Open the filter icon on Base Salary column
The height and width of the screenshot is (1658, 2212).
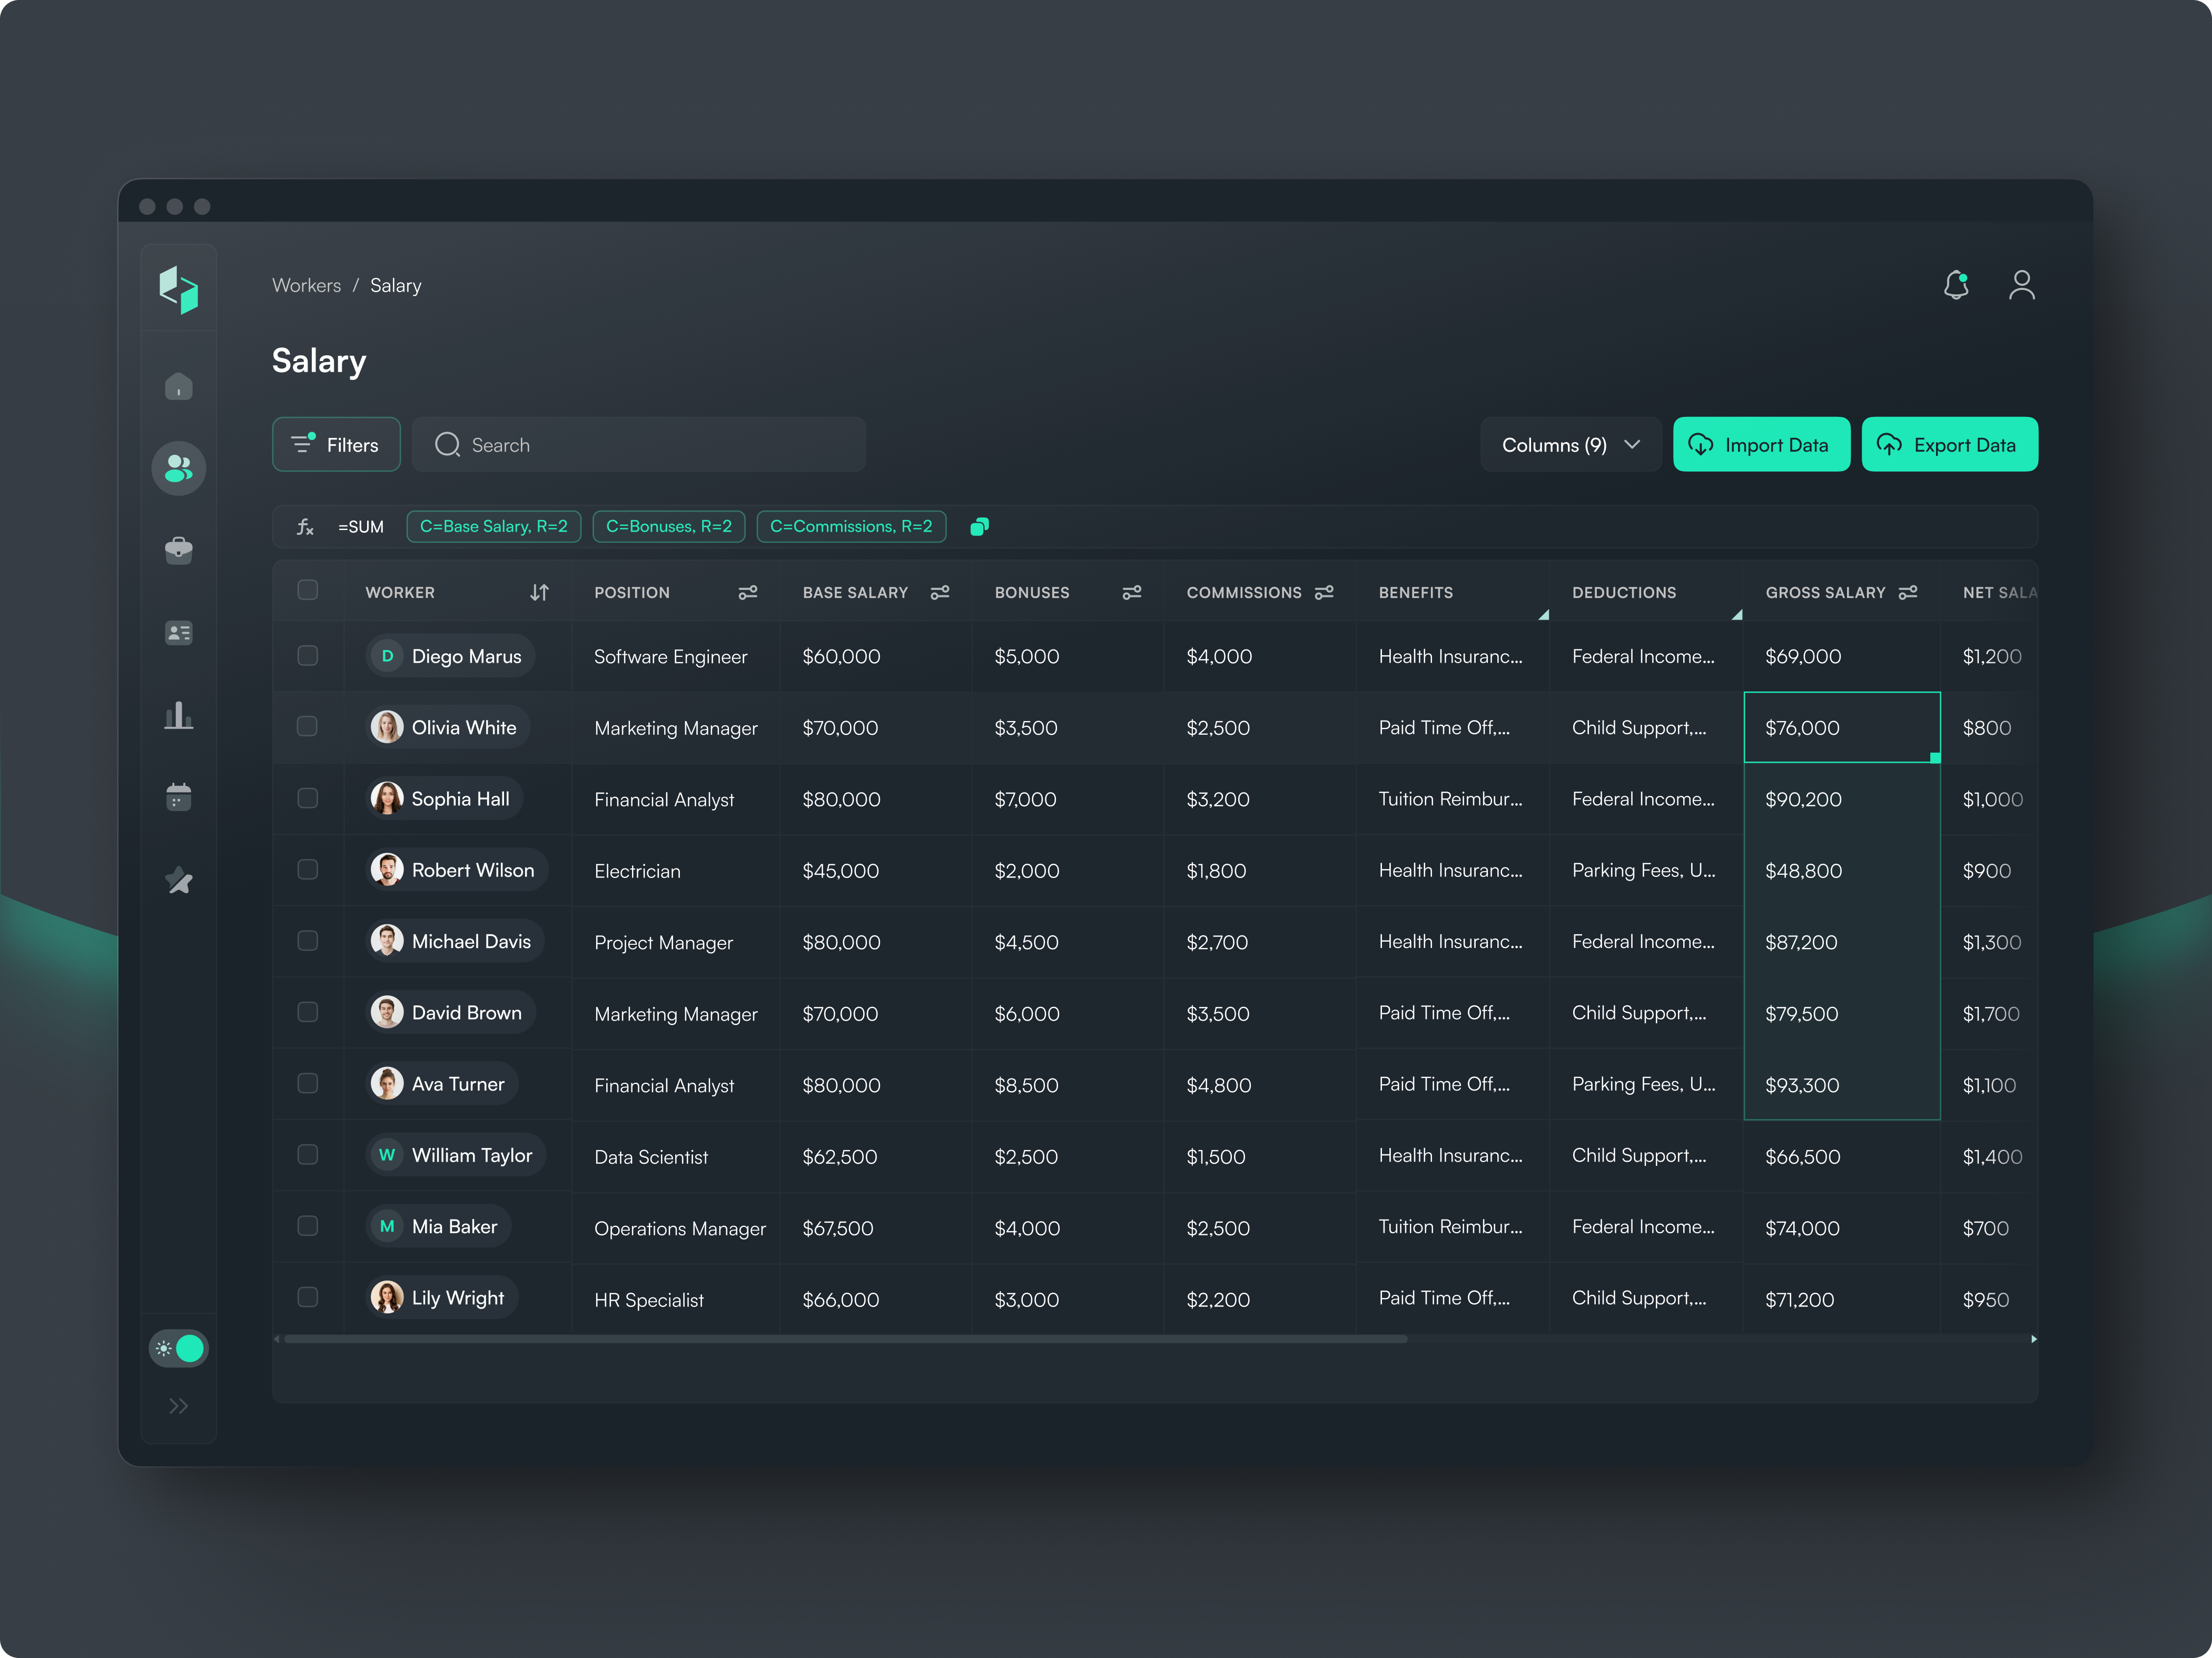pyautogui.click(x=940, y=592)
